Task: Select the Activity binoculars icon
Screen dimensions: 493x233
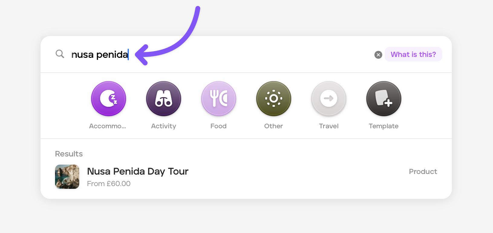Action: click(x=164, y=99)
